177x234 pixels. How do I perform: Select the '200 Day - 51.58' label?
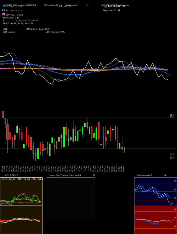[14, 15]
